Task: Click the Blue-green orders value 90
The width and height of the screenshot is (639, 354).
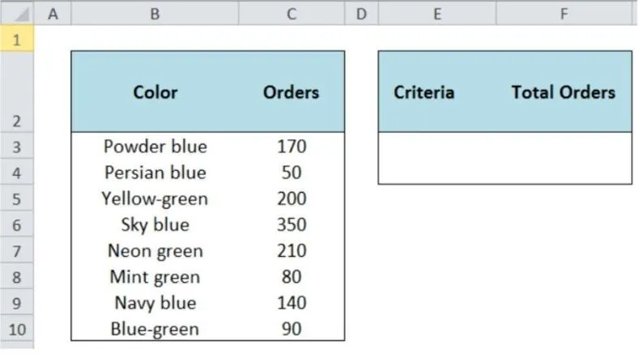Action: click(x=292, y=329)
